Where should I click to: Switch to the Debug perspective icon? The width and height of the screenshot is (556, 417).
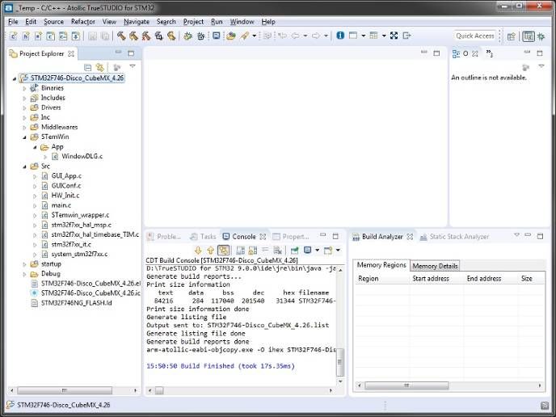coord(541,36)
